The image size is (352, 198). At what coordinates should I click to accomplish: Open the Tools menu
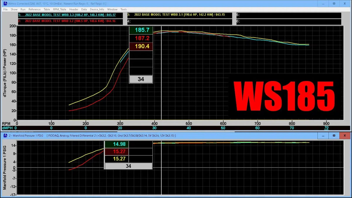[123, 9]
